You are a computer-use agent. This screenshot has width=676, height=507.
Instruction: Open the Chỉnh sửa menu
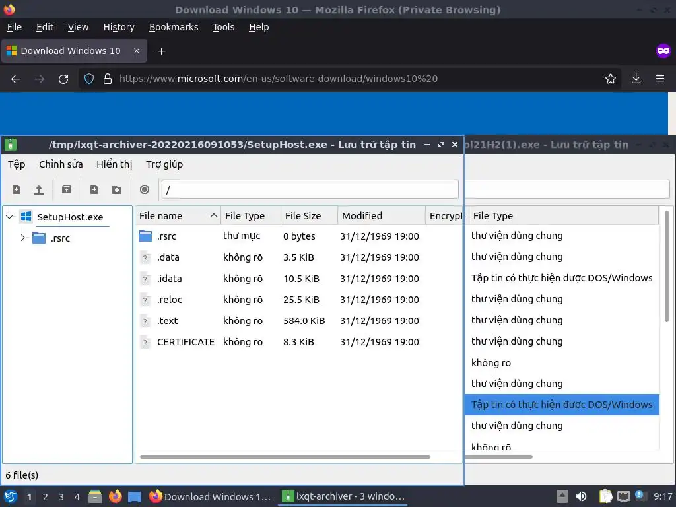coord(61,164)
